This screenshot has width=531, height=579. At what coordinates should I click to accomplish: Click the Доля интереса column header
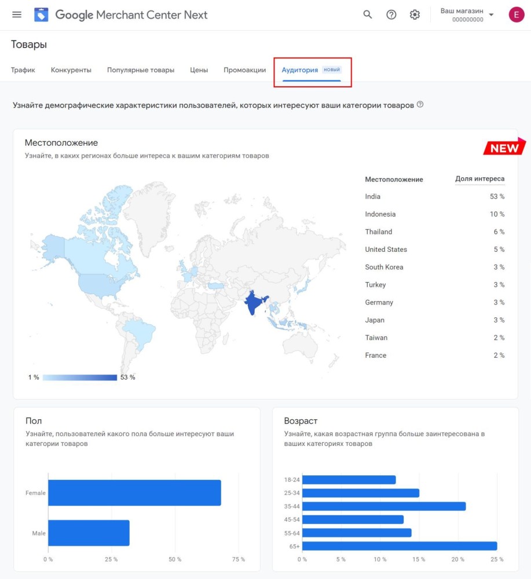point(479,179)
